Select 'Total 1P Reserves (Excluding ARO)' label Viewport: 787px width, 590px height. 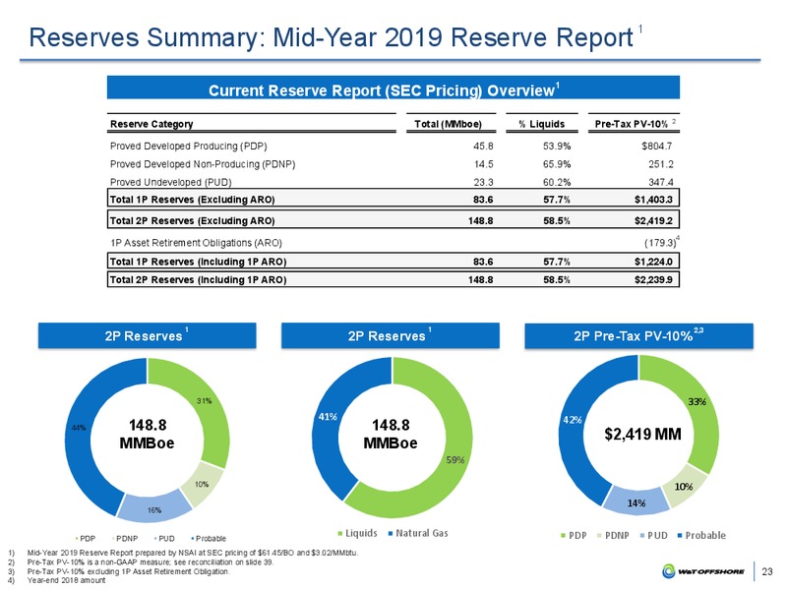[x=192, y=200]
